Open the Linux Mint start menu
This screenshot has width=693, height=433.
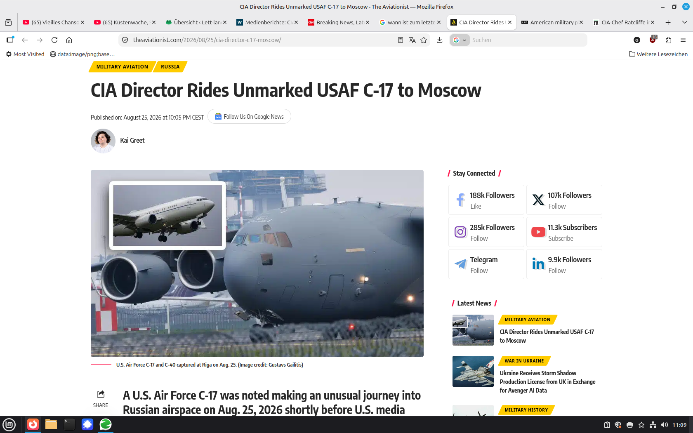click(9, 424)
